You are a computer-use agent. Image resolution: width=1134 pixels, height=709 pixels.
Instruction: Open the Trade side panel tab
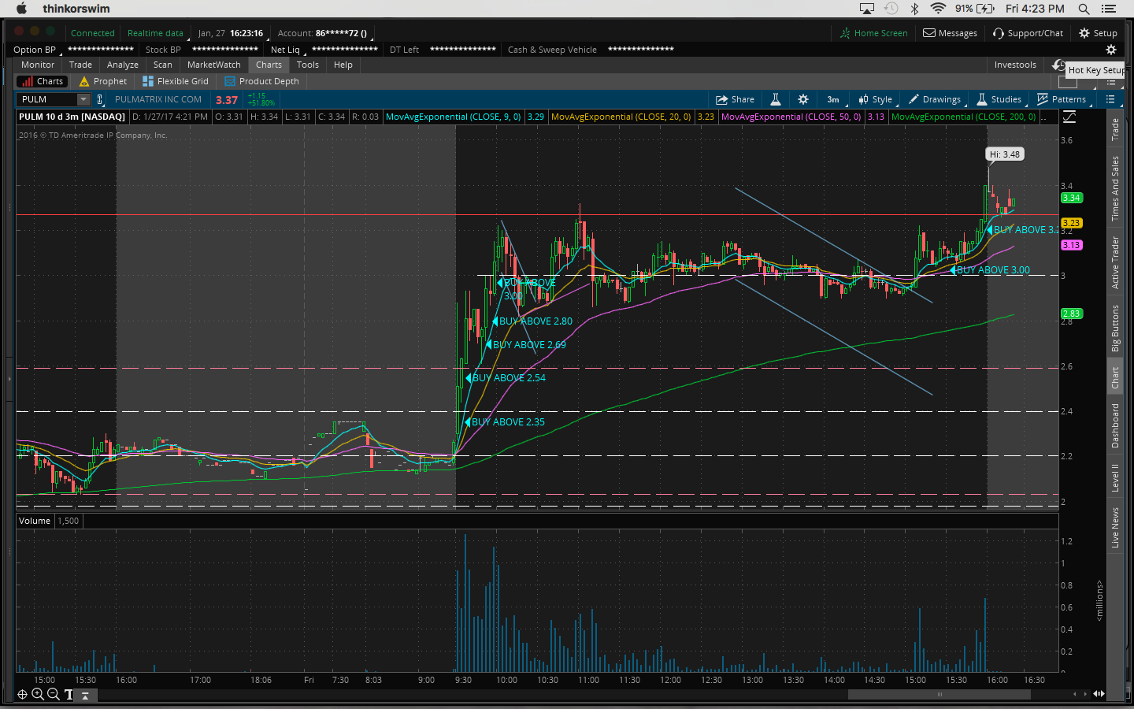coord(1115,130)
